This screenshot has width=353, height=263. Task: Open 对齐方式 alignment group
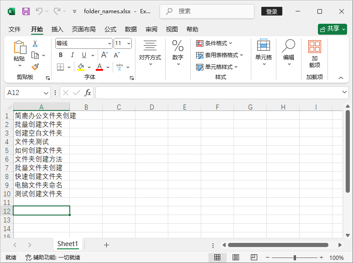coord(150,53)
